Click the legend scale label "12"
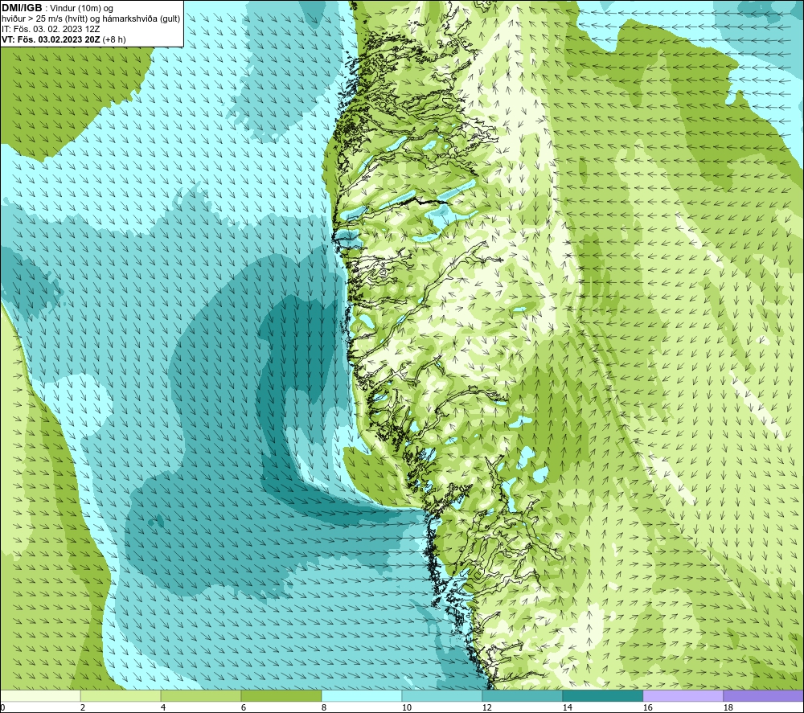Image resolution: width=804 pixels, height=713 pixels. coord(486,708)
